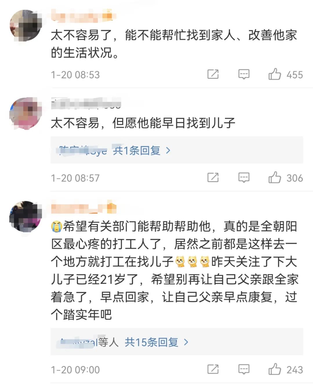Reply to the 09:00 comment
This screenshot has height=387, width=313.
click(244, 369)
